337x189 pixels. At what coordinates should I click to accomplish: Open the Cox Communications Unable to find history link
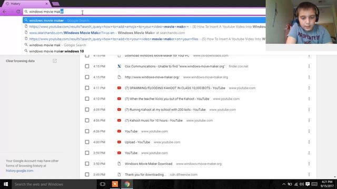[x=175, y=66]
